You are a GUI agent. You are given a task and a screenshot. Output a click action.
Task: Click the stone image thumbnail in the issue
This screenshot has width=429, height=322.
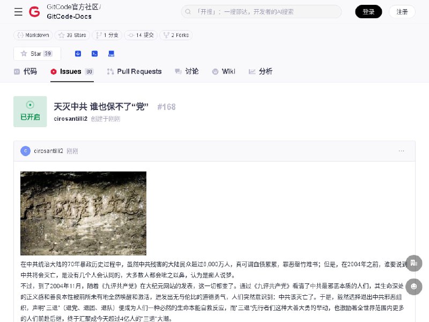point(83,213)
